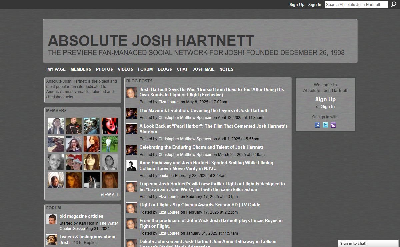Click Sign Up in the welcome box
This screenshot has height=247, width=400.
pyautogui.click(x=325, y=99)
